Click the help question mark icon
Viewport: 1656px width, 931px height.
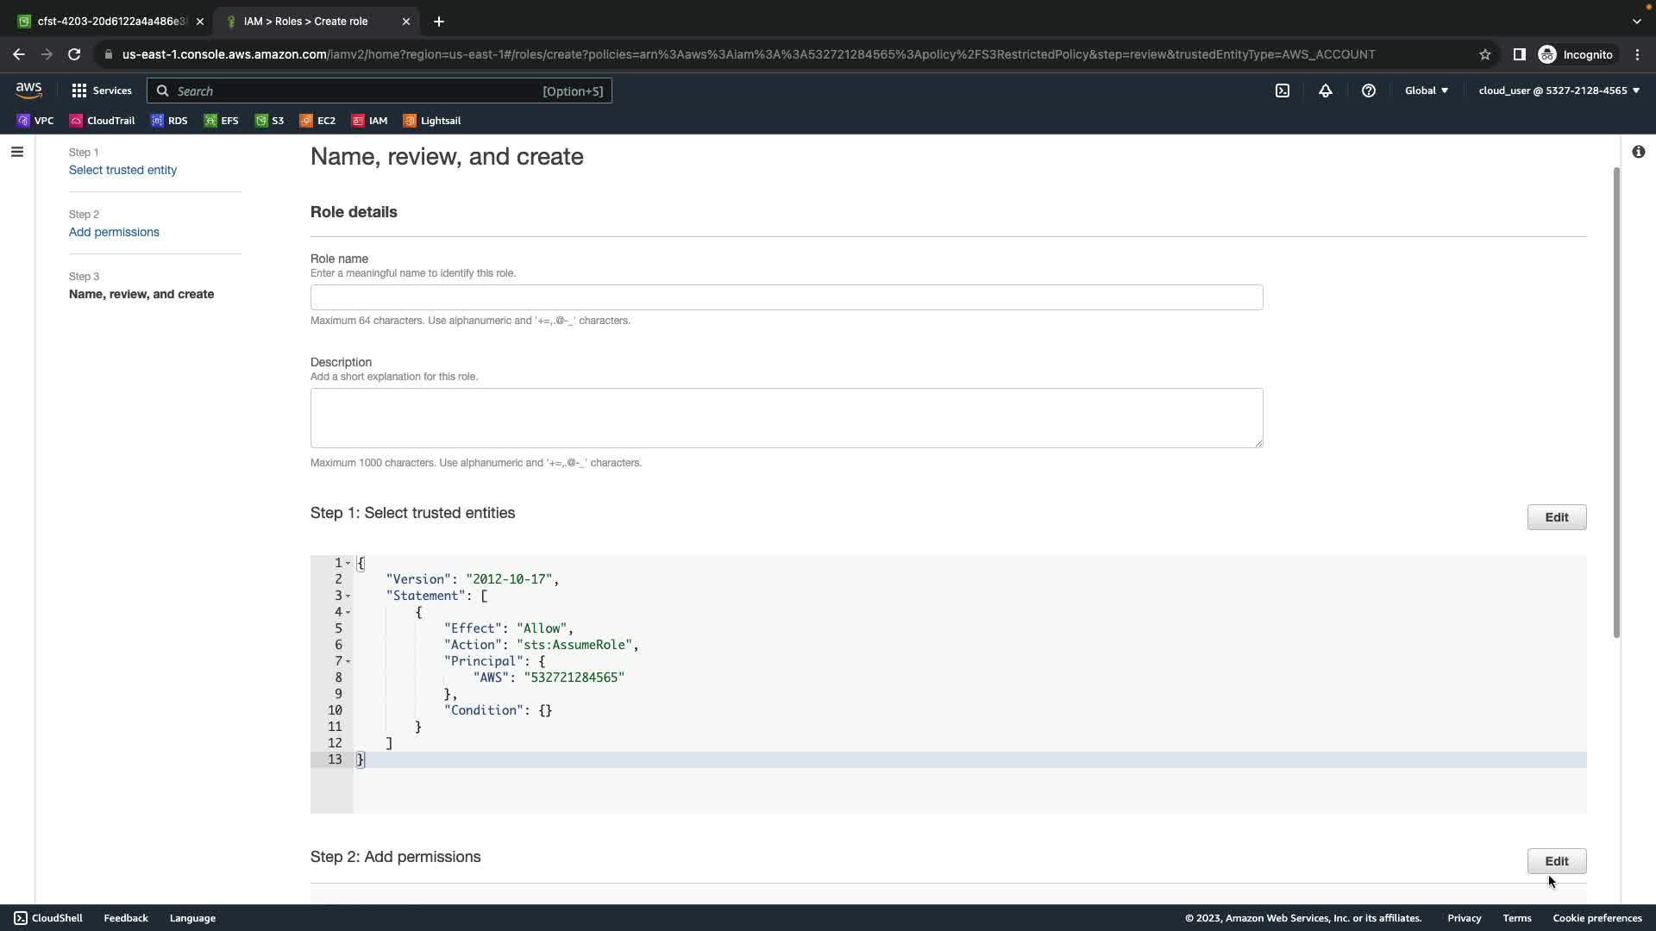point(1369,91)
